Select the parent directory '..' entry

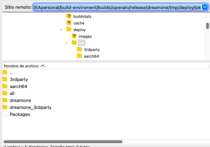(x=11, y=73)
